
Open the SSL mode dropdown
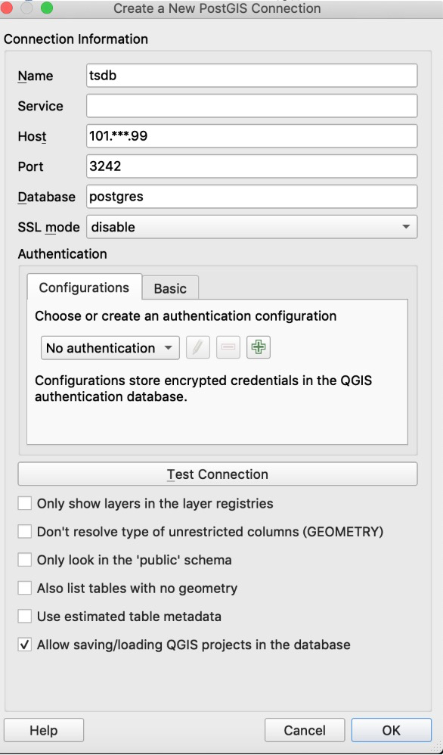pos(252,227)
